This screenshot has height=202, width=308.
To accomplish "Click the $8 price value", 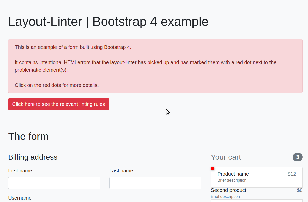I will [300, 190].
